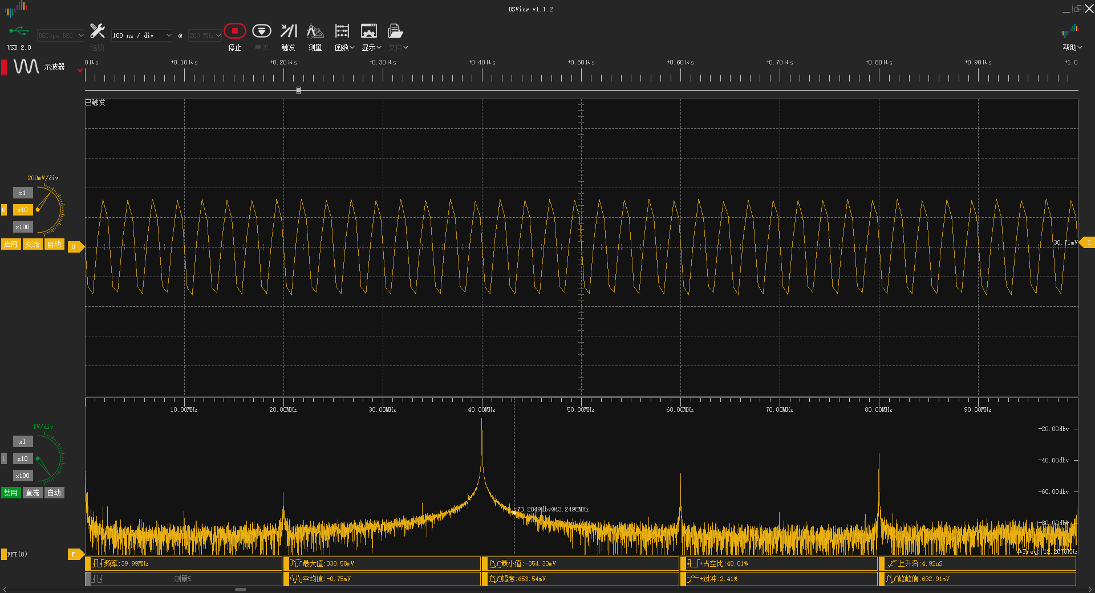Image resolution: width=1095 pixels, height=593 pixels.
Task: Open the 200 MHz sample rate dropdown
Action: [x=205, y=35]
